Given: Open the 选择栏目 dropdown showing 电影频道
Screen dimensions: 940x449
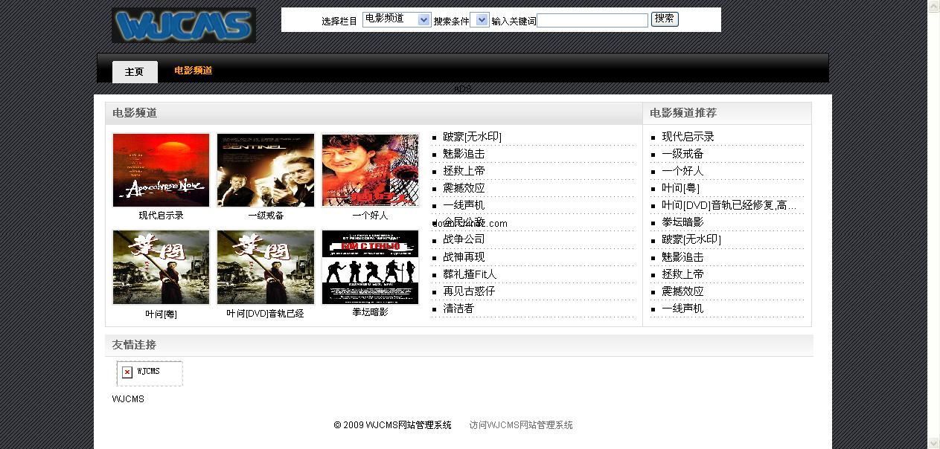Looking at the screenshot, I should pyautogui.click(x=397, y=19).
